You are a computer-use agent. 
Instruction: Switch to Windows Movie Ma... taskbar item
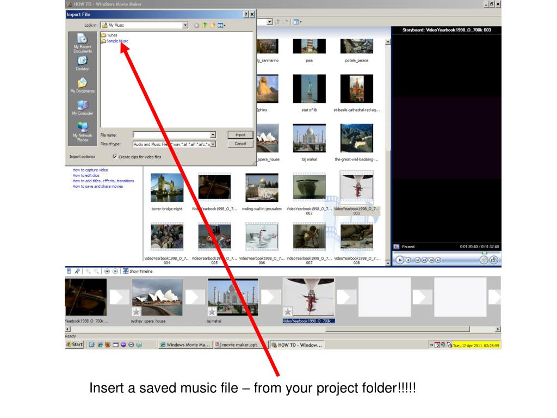185,345
